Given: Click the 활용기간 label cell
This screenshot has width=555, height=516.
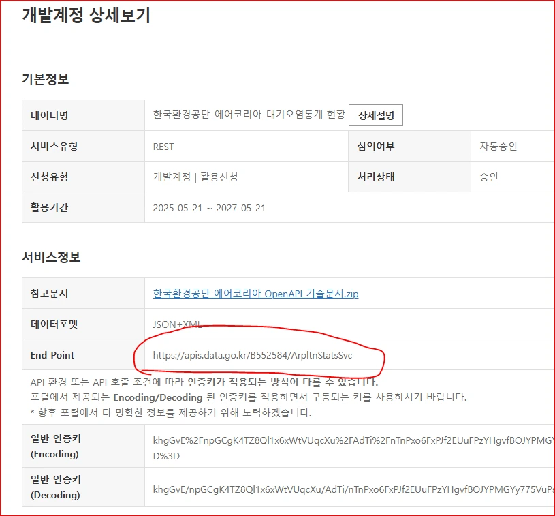Looking at the screenshot, I should tap(83, 207).
